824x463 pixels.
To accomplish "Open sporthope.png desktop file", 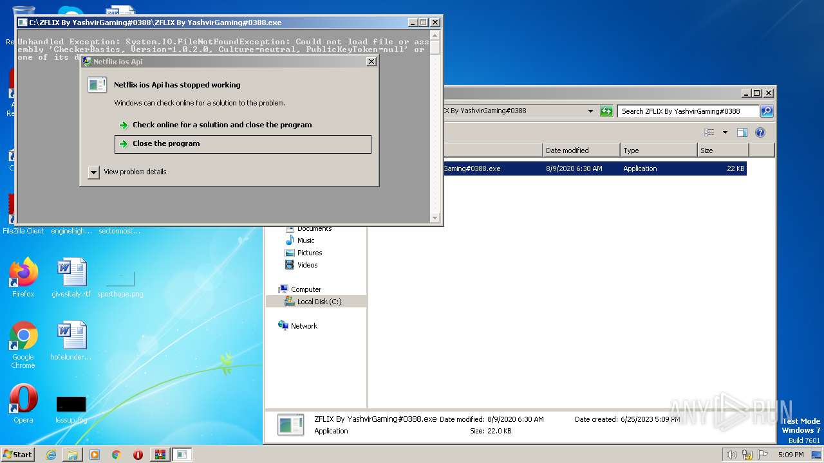I will click(120, 284).
